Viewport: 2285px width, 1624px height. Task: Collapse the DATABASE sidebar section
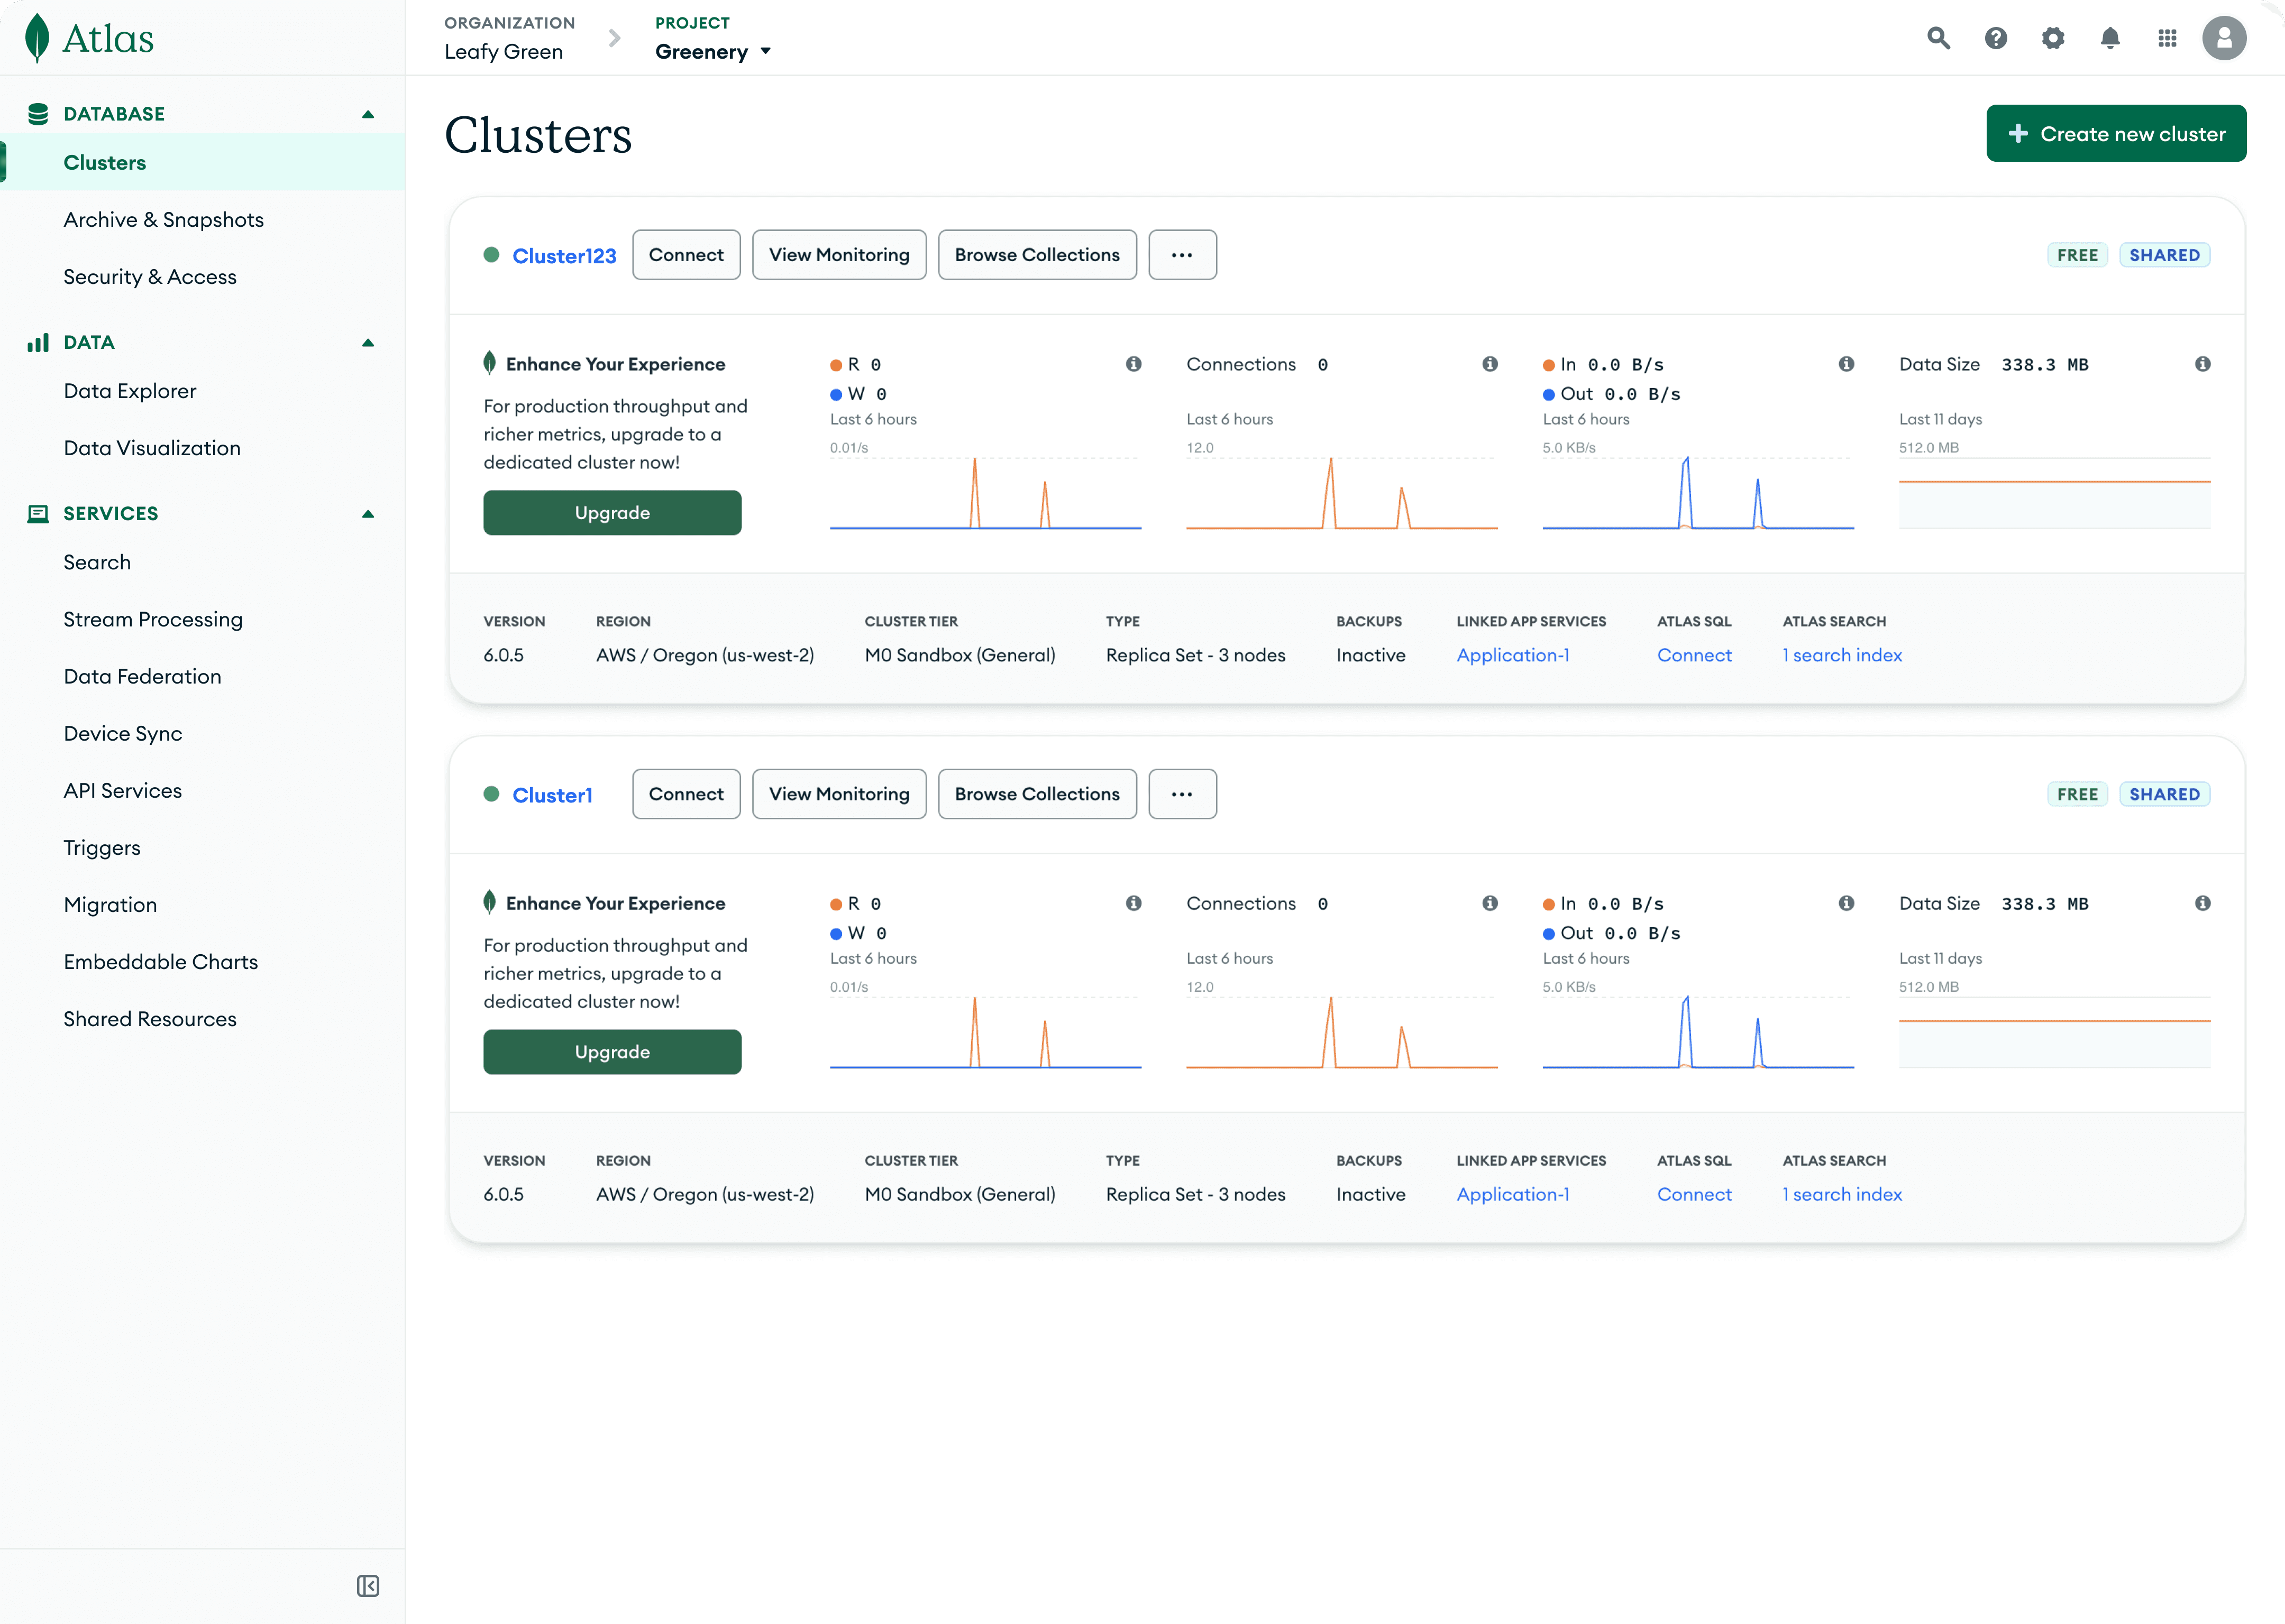(x=367, y=114)
